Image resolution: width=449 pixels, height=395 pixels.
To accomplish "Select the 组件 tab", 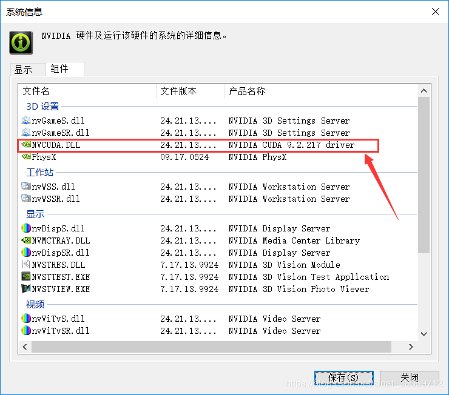I will [65, 69].
